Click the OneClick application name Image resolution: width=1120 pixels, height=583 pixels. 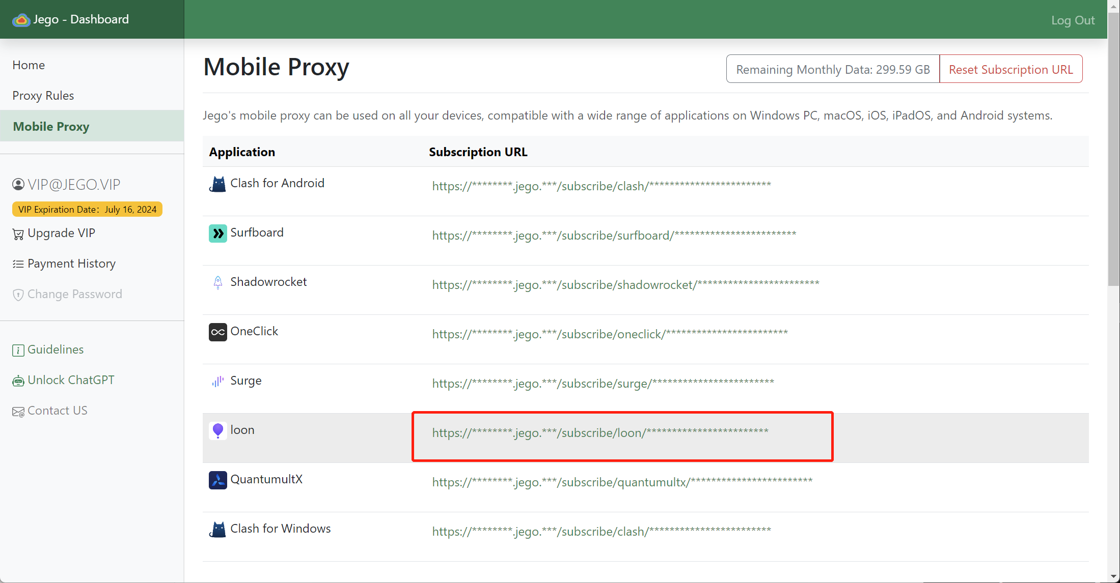tap(254, 331)
